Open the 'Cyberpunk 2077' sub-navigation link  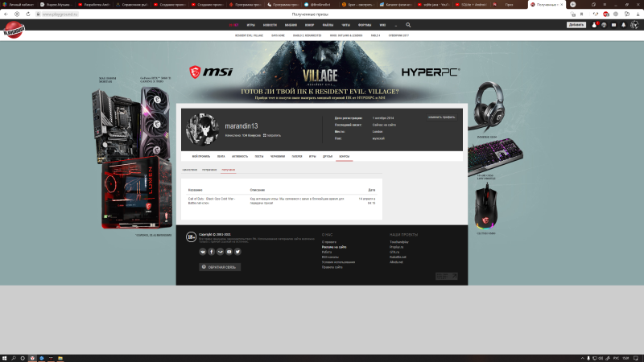point(398,35)
